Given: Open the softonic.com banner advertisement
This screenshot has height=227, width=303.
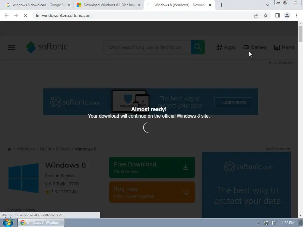Looking at the screenshot, I should 151,102.
